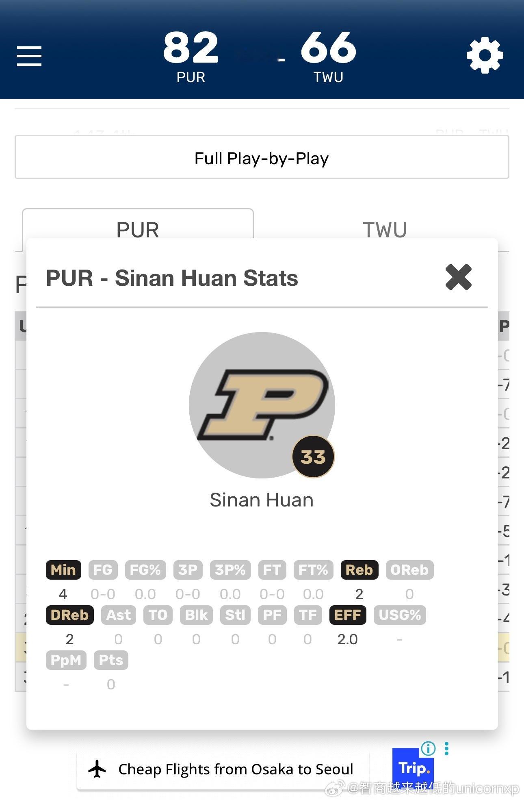Toggle the DReb stat badge

(x=69, y=615)
